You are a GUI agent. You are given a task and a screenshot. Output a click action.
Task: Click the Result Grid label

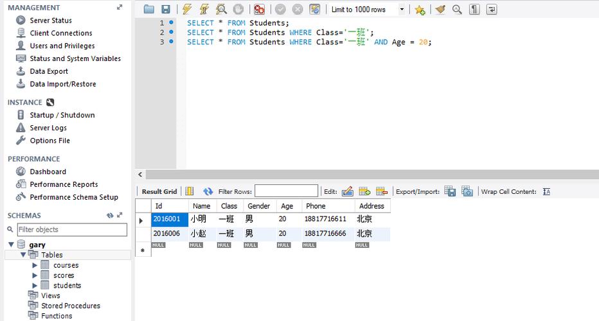coord(159,191)
